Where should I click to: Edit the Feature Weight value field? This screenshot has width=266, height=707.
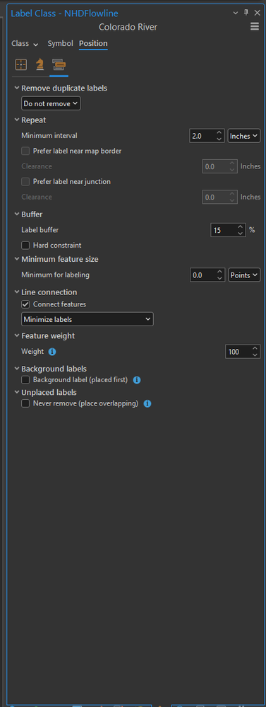(x=238, y=352)
